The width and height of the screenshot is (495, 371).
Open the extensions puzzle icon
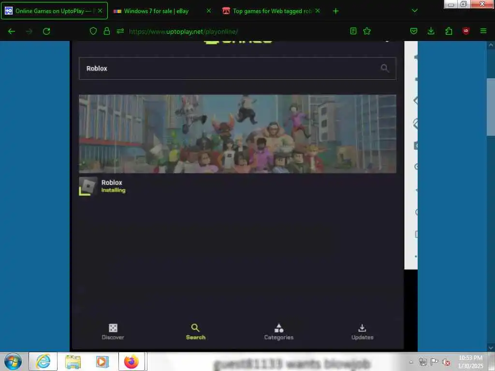449,31
